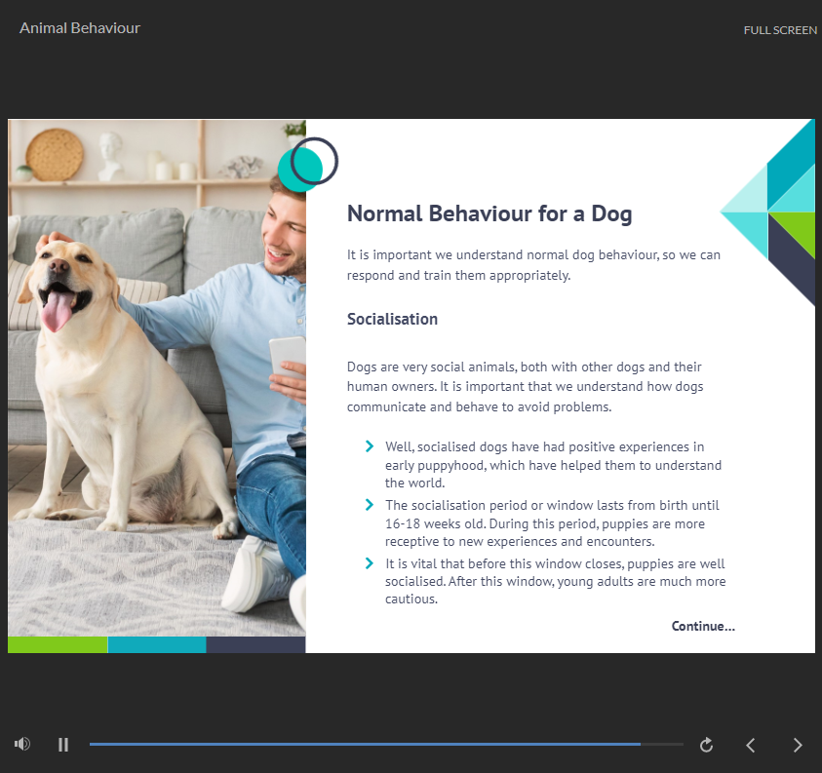Click the Socialisation subheading
The width and height of the screenshot is (822, 773).
(392, 319)
